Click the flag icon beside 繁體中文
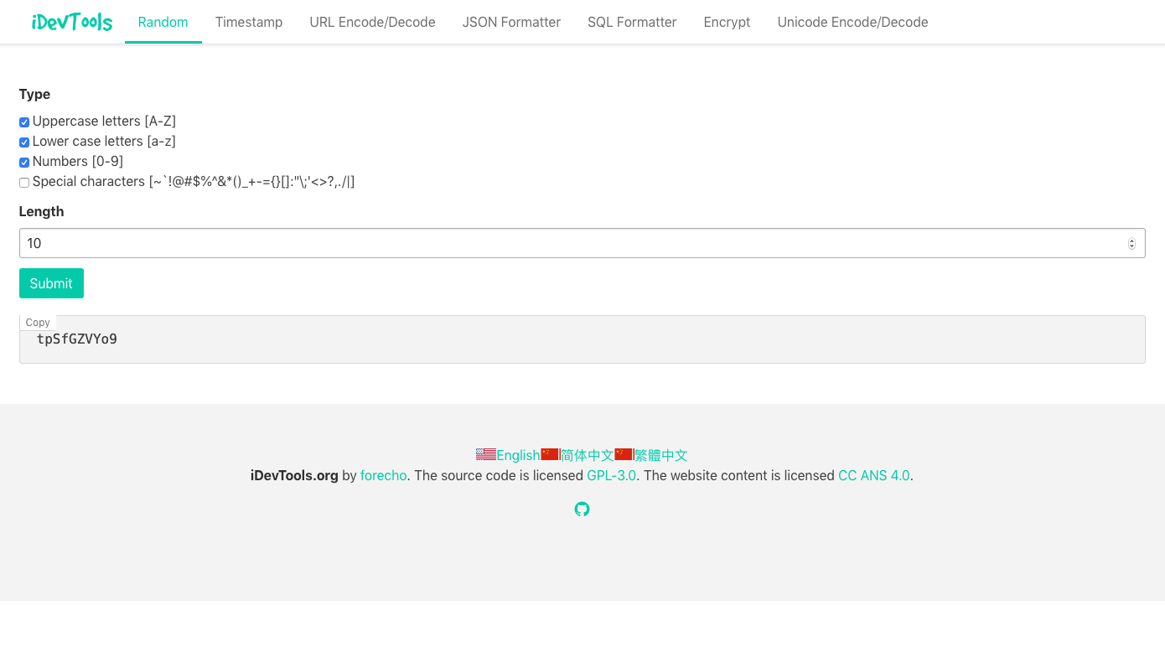 coord(624,454)
